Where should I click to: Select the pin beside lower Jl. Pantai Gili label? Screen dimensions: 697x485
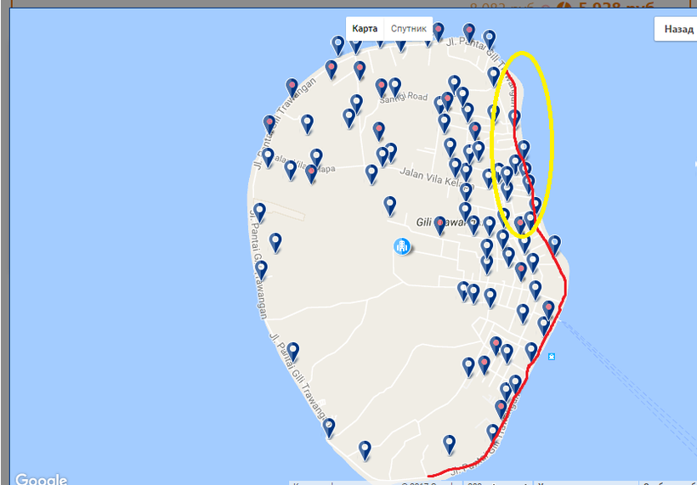pyautogui.click(x=292, y=351)
